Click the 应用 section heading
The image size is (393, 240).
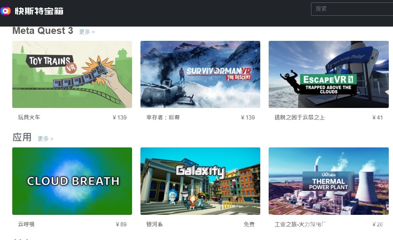(x=22, y=137)
